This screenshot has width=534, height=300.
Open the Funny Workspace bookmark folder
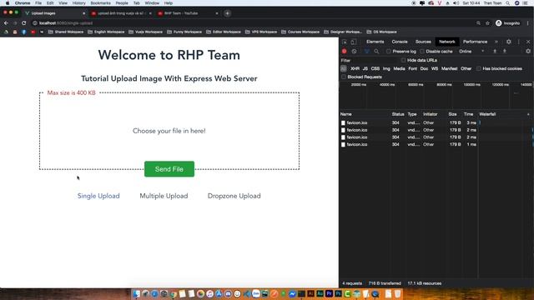pos(184,32)
